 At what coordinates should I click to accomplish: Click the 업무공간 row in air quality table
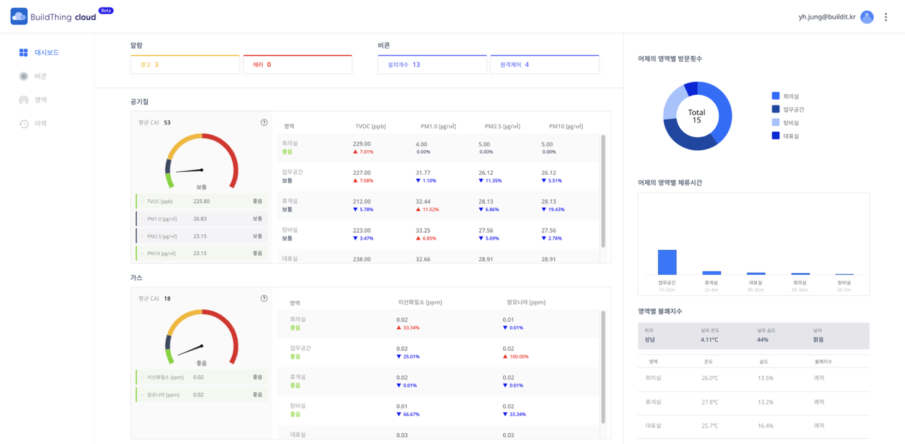point(438,177)
